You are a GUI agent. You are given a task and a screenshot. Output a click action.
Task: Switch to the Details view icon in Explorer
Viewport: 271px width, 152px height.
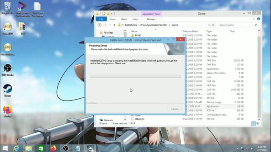click(x=253, y=123)
